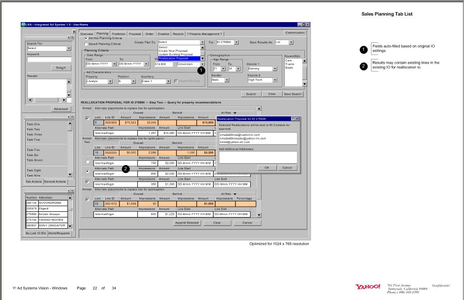Open the "Search For" Select dropdown
This screenshot has height=300, width=464.
click(x=69, y=48)
